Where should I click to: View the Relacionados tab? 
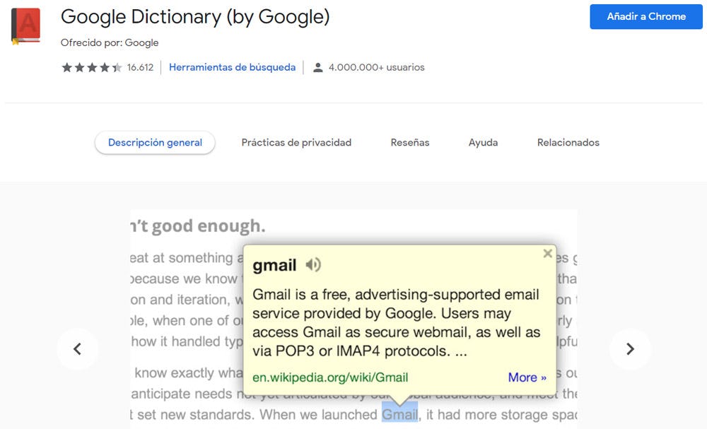tap(568, 142)
